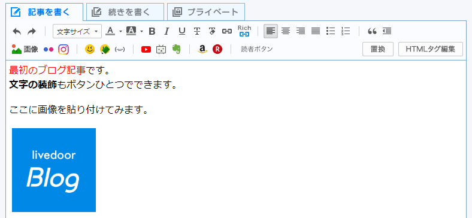This screenshot has height=218, width=472.
Task: Clear formatting with the eraser icon
Action: [x=212, y=31]
